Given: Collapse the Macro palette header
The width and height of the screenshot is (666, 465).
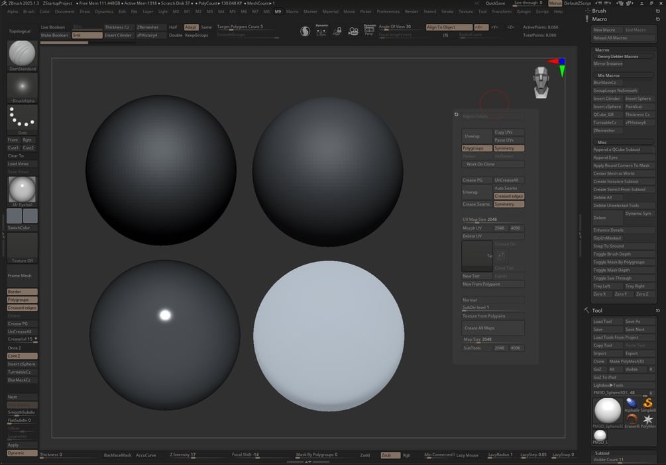Looking at the screenshot, I should click(599, 19).
